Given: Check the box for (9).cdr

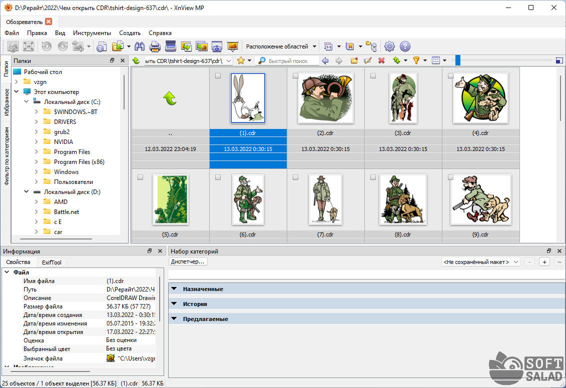Looking at the screenshot, I should tap(450, 177).
